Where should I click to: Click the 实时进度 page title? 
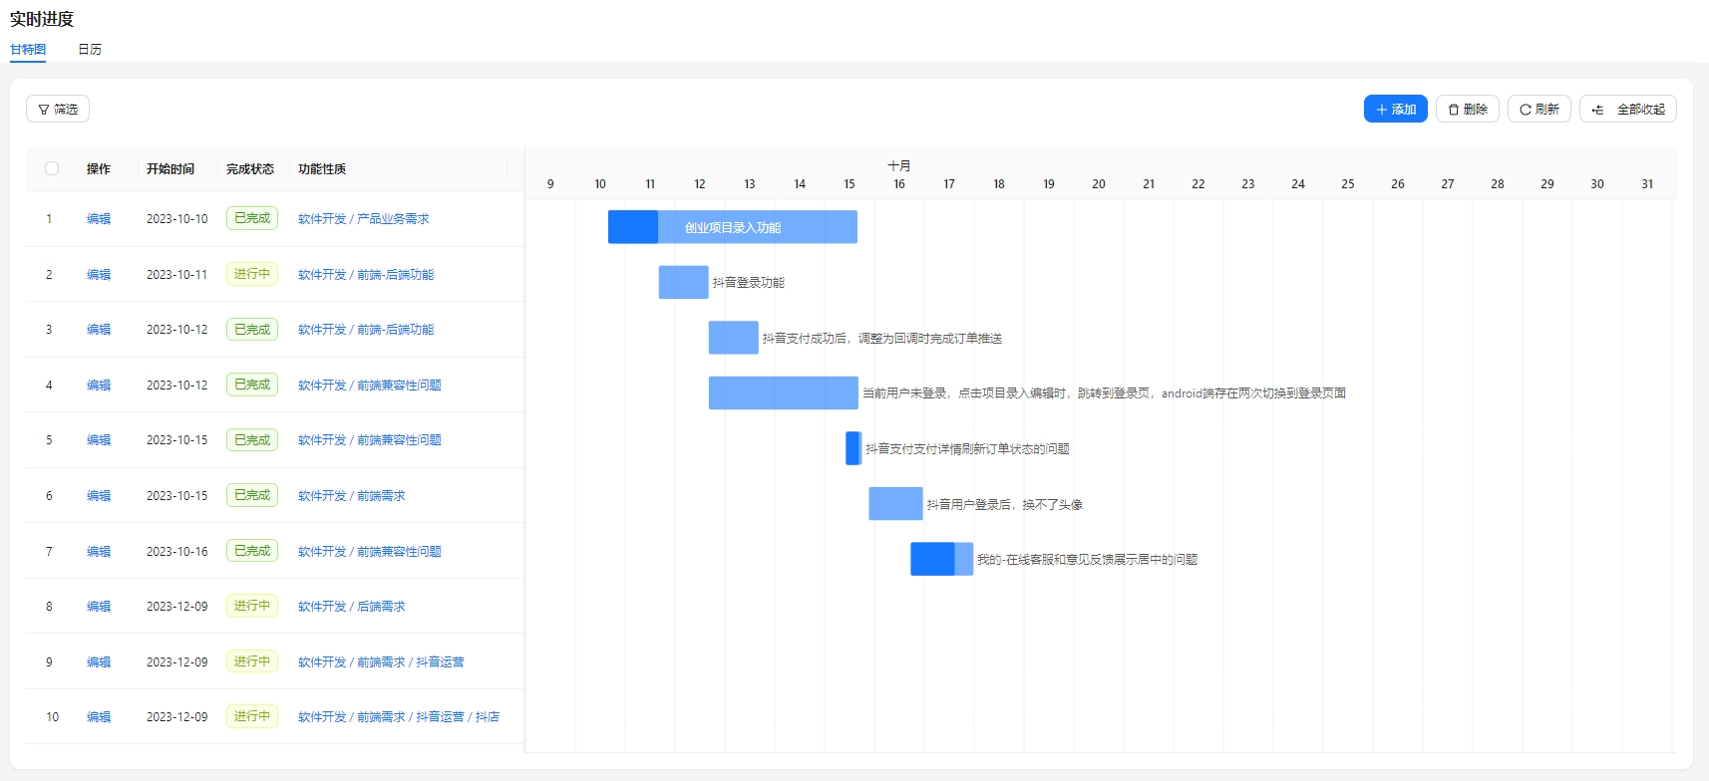42,19
